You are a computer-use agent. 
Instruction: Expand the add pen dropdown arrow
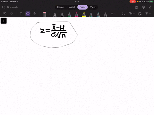[x=116, y=14]
